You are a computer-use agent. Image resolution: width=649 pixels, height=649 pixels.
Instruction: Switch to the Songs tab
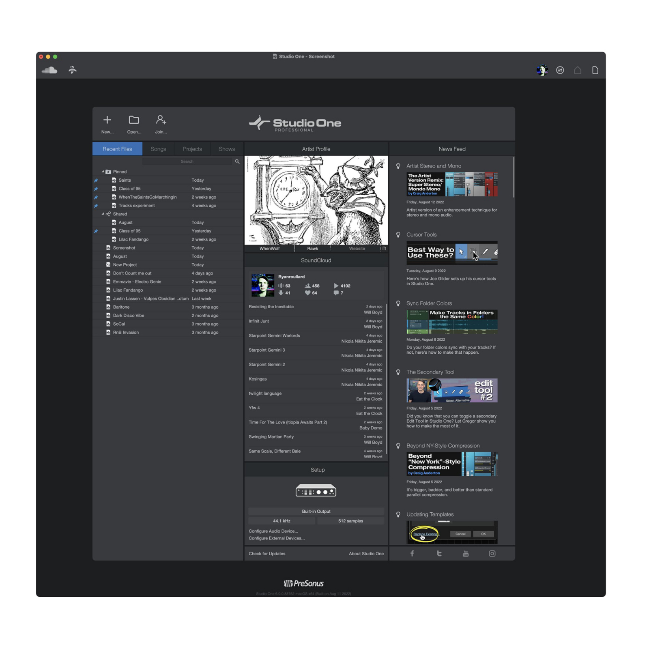coord(158,149)
